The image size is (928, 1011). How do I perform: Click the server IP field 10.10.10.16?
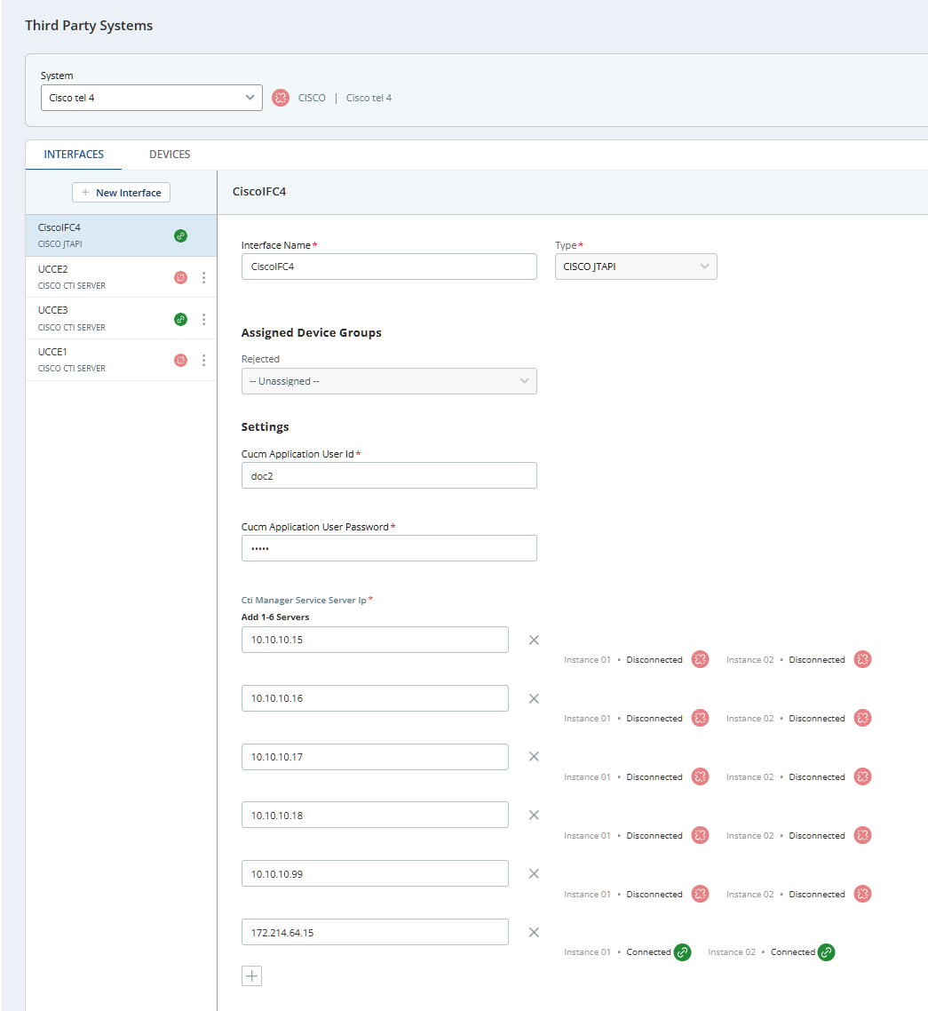click(x=375, y=698)
